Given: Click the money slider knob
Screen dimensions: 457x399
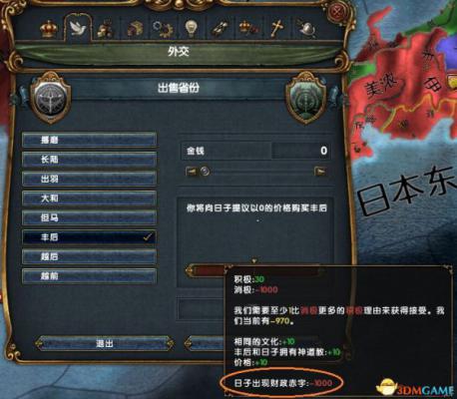Looking at the screenshot, I should coord(205,172).
